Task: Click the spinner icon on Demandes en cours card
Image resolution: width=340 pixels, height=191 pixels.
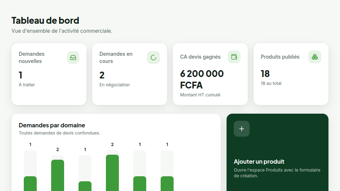Action: [x=153, y=58]
